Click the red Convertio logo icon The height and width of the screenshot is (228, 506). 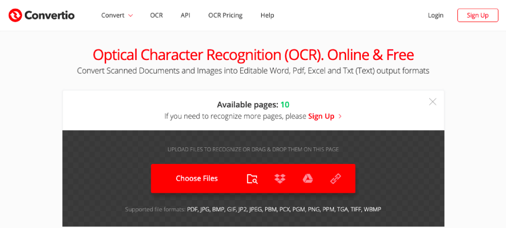tap(16, 15)
